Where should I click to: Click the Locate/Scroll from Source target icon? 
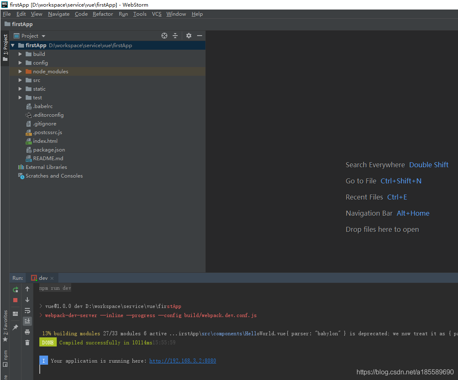point(164,36)
